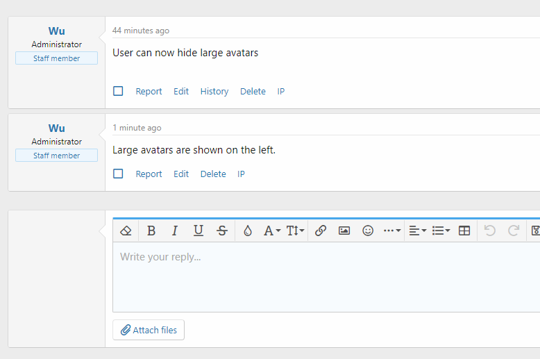Click the save draft icon

pyautogui.click(x=535, y=231)
